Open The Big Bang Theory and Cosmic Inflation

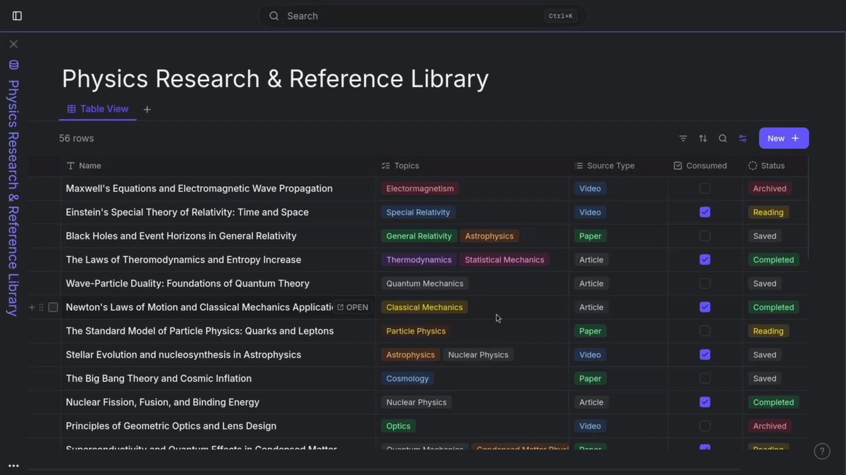click(159, 379)
